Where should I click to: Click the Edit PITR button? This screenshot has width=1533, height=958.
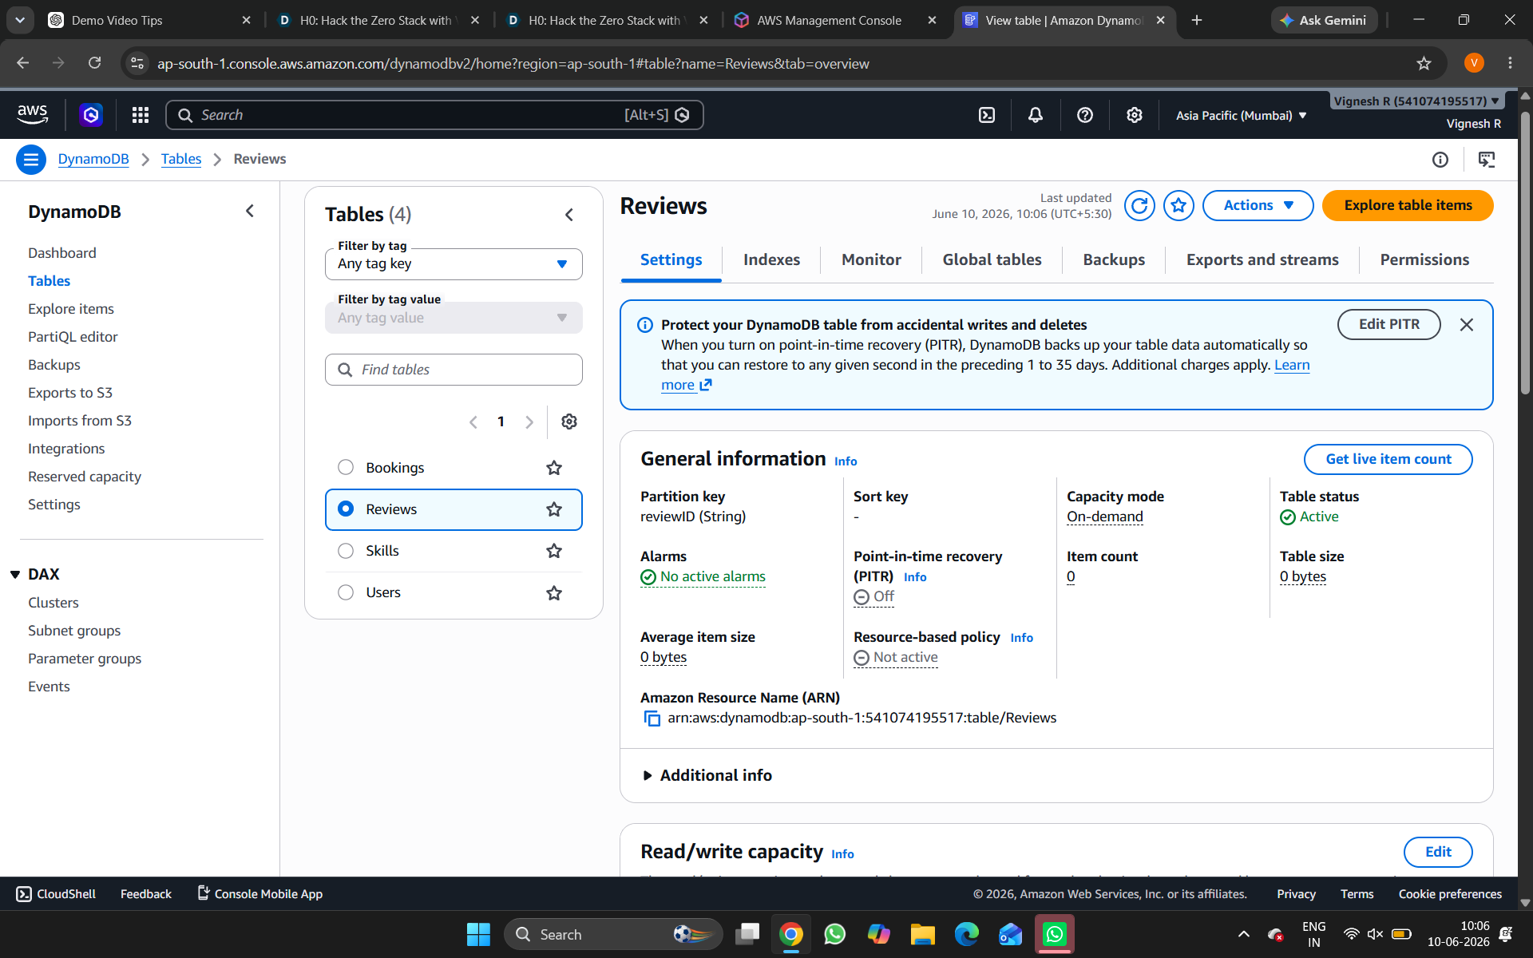tap(1389, 324)
